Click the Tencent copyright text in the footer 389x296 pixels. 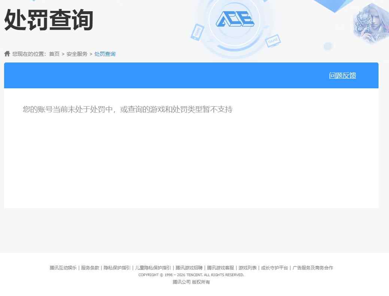(x=191, y=275)
